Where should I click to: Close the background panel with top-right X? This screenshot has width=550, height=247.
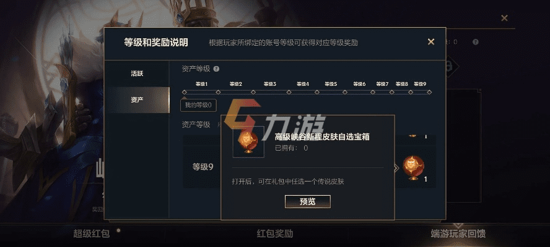pos(504,18)
